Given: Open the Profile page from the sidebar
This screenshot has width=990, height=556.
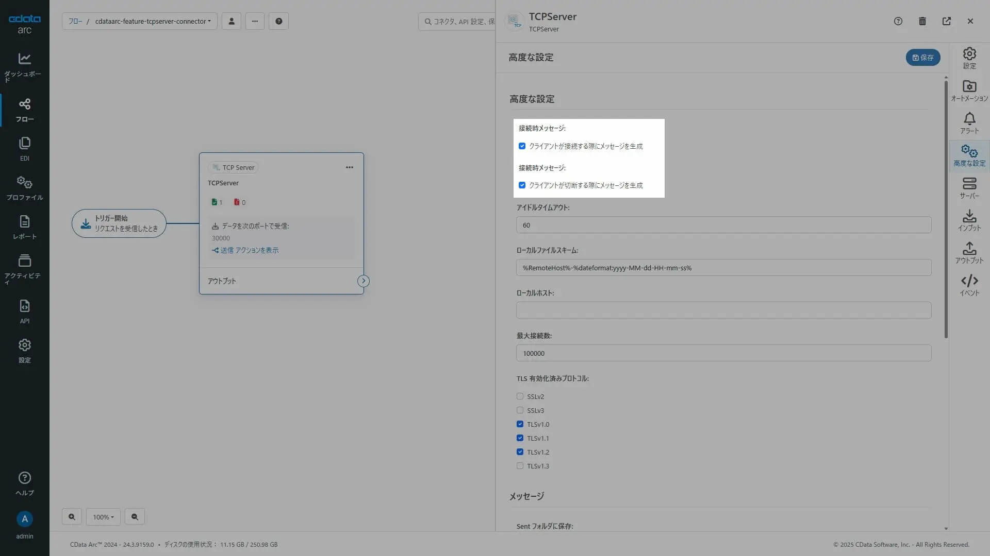Looking at the screenshot, I should click(24, 188).
